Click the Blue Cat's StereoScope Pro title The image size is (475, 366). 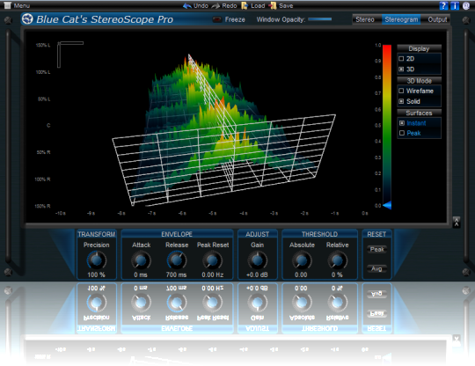(x=105, y=19)
